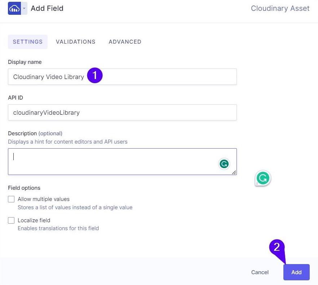Click the Description box resize handle

234,172
